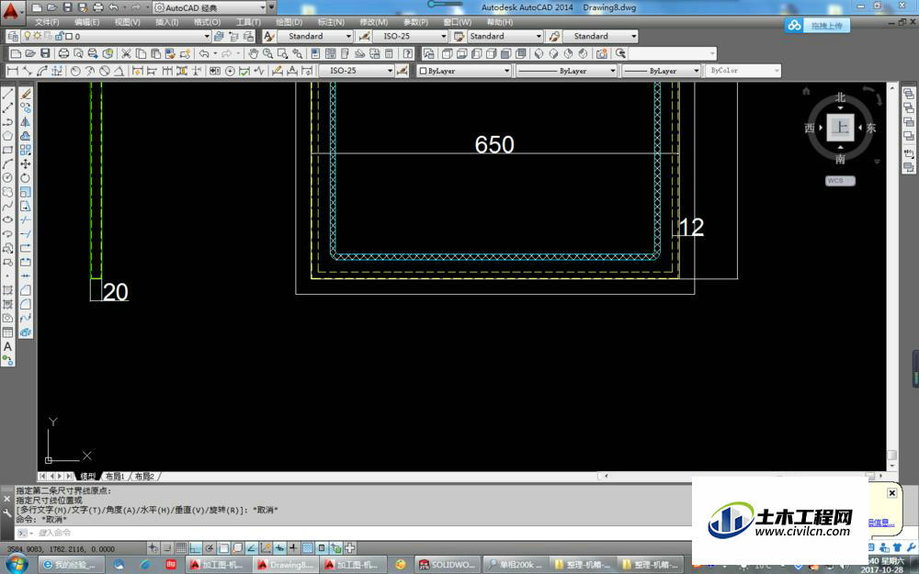919x574 pixels.
Task: Open the Layer Properties manager icon
Action: (x=13, y=37)
